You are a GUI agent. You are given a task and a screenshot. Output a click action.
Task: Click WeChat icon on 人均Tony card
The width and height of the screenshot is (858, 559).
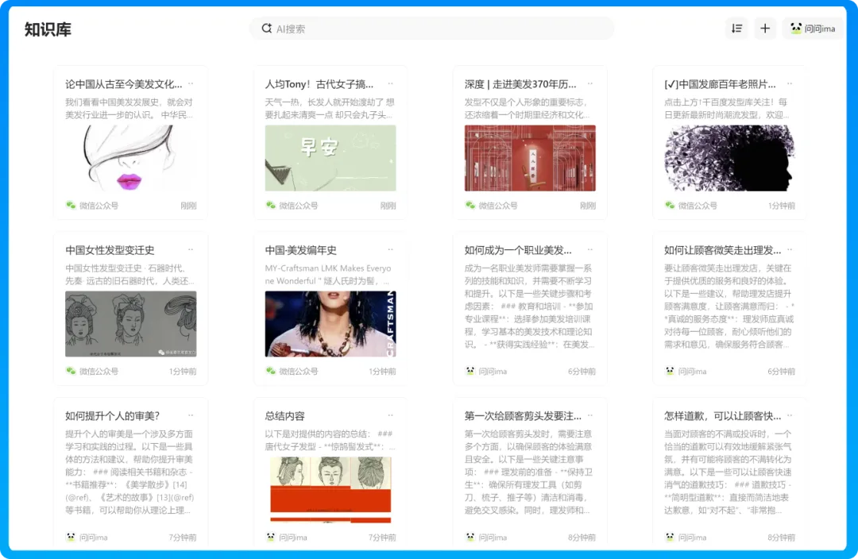pyautogui.click(x=270, y=205)
